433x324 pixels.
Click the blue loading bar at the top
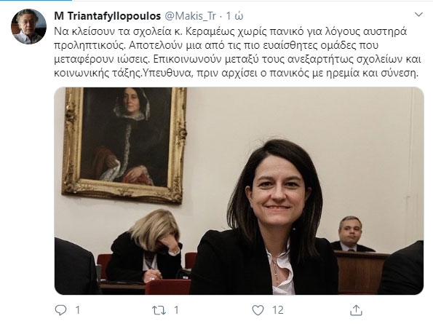coord(36,1)
